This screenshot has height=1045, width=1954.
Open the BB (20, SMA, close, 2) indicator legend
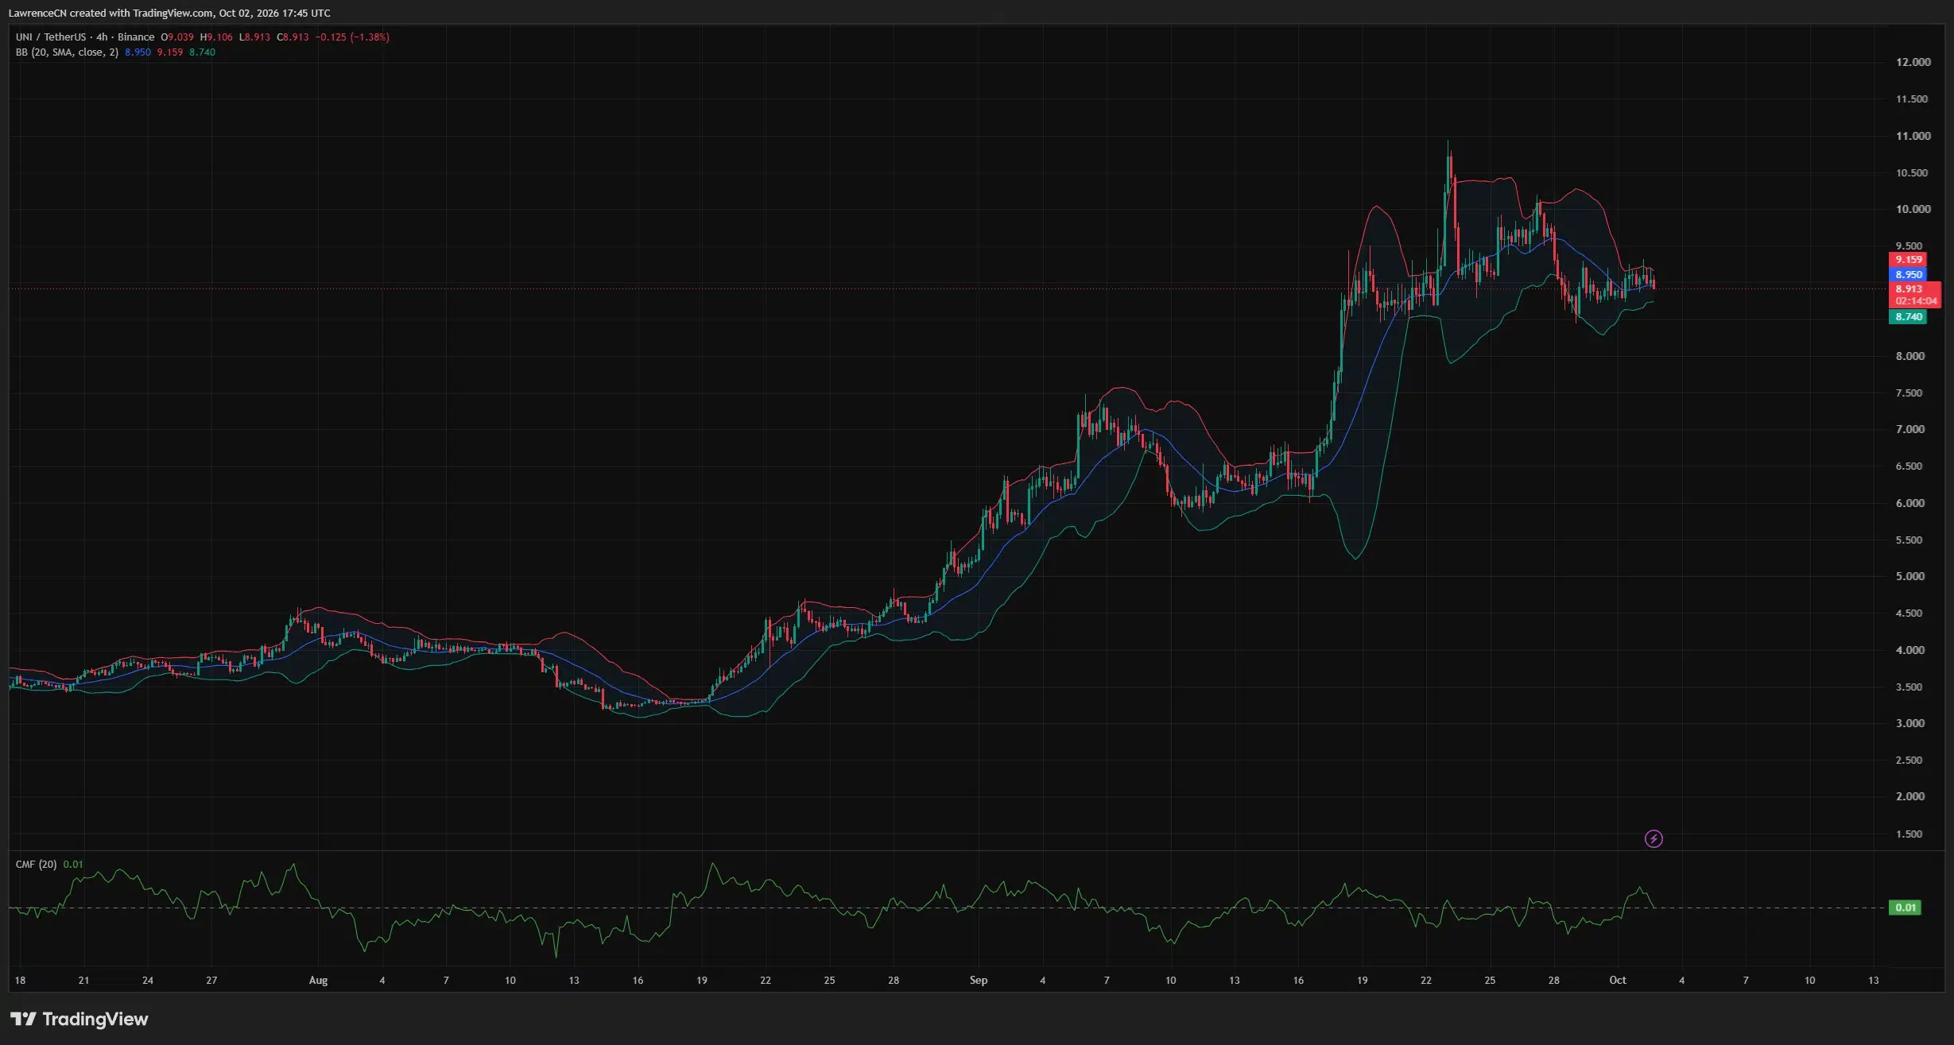pos(67,52)
